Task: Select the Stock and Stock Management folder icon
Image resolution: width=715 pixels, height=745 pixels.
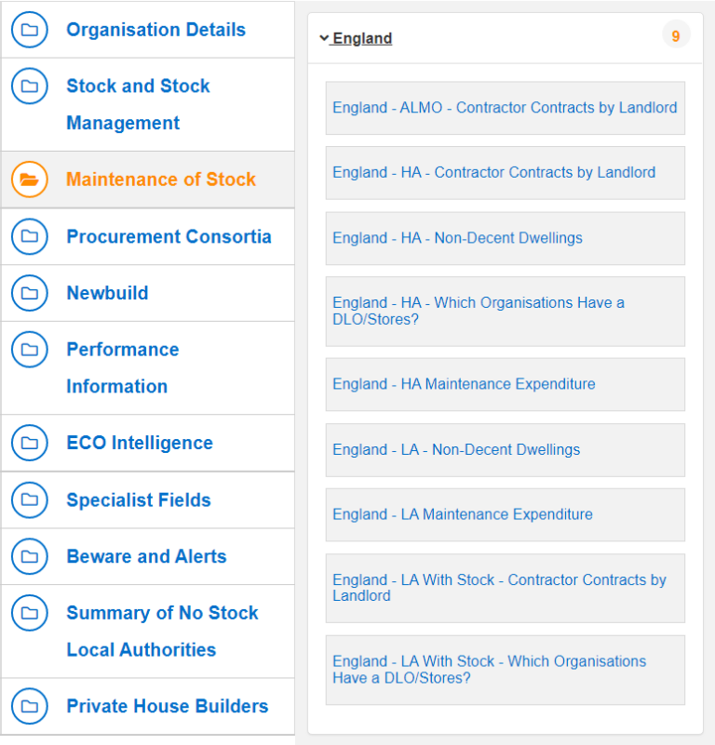Action: click(30, 86)
